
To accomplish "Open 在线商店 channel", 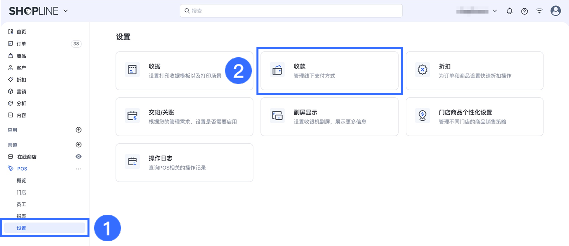I will click(x=27, y=157).
